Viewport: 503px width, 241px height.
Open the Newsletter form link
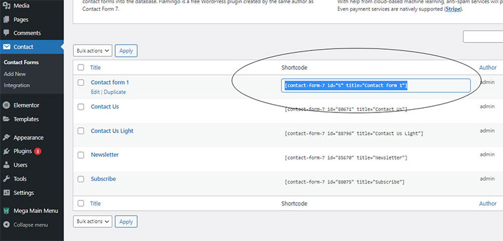(105, 154)
